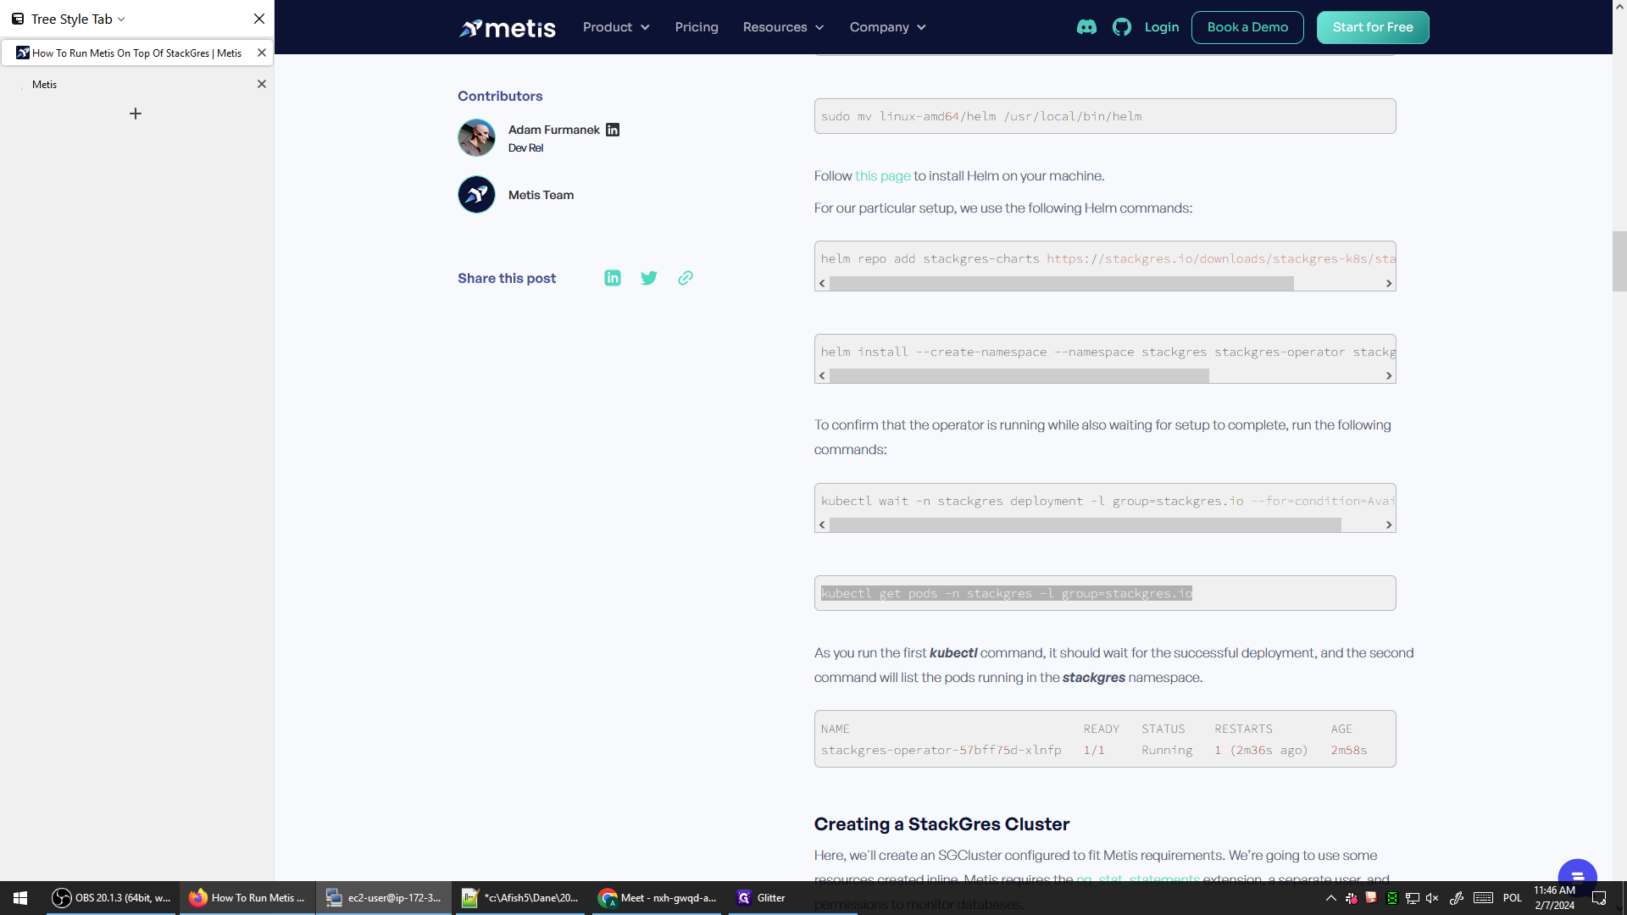Viewport: 1627px width, 915px height.
Task: Open the Discord icon in the navbar
Action: [x=1086, y=27]
